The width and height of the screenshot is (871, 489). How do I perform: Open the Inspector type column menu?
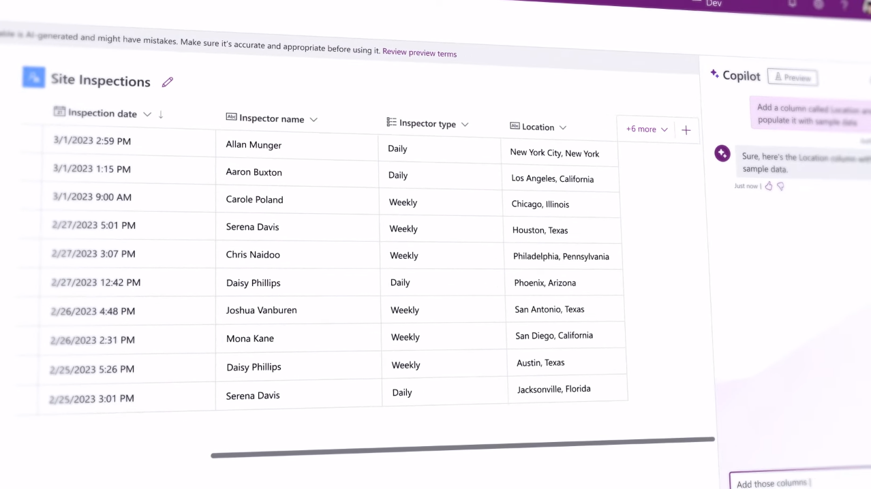pyautogui.click(x=465, y=124)
